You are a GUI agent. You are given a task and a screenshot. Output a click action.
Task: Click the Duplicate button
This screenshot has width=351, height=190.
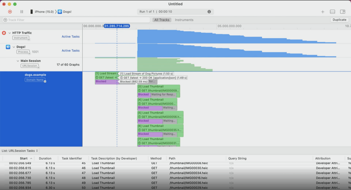click(339, 20)
